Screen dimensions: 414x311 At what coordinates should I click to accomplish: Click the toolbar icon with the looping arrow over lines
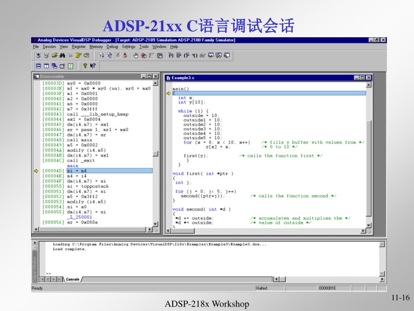pos(109,55)
